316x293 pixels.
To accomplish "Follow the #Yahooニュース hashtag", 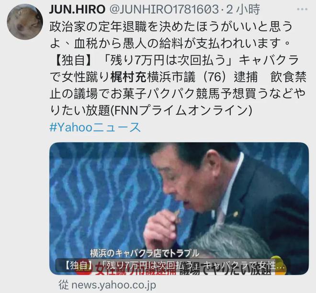I will click(x=95, y=128).
